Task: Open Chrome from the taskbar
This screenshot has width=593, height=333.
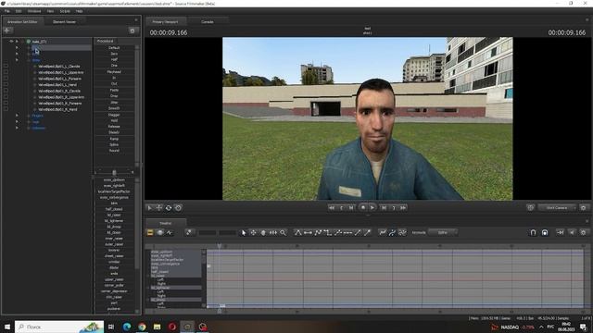Action: pos(142,327)
